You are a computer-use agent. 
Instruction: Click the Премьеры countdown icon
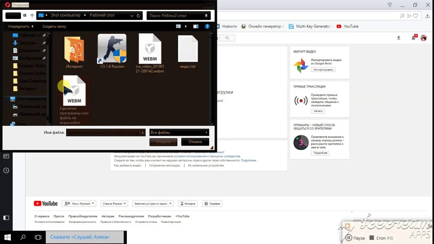(x=301, y=142)
